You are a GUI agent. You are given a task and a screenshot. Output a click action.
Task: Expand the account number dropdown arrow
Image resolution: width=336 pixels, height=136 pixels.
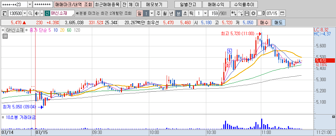30,4
